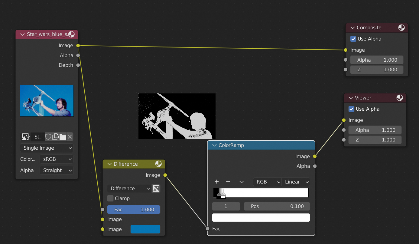The height and width of the screenshot is (244, 419).
Task: Click the browse image datablock icon
Action: click(x=25, y=137)
